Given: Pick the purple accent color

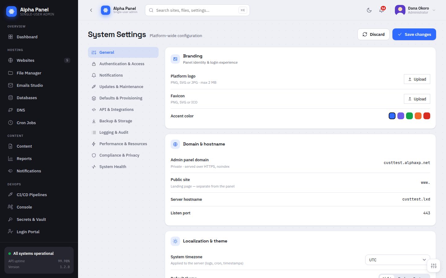Looking at the screenshot, I should click(x=401, y=116).
